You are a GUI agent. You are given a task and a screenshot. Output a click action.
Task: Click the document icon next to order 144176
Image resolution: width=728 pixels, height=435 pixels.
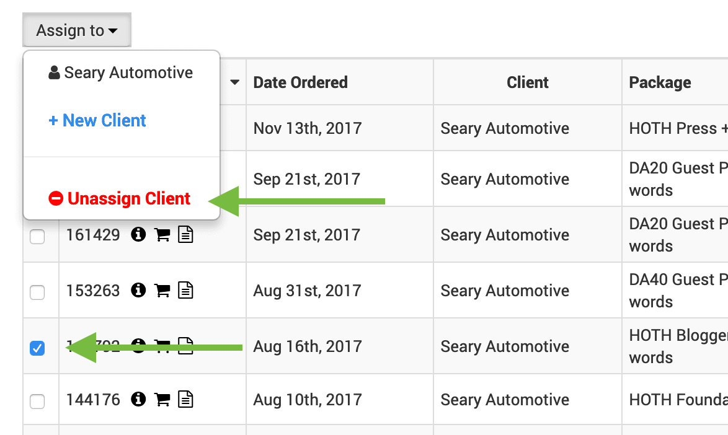pos(185,400)
